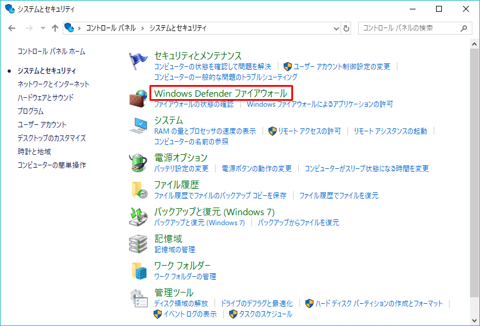480x326 pixels.
Task: Open コンピューターの簡単操作 in sidebar
Action: point(52,165)
